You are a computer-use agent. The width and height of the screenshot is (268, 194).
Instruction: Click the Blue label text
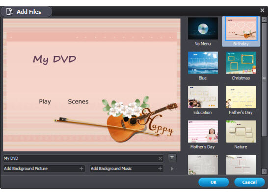pos(203,78)
